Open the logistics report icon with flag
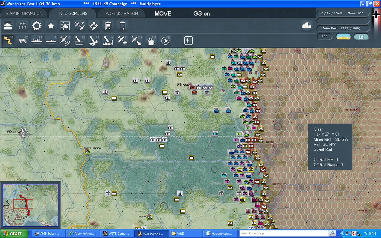 pyautogui.click(x=108, y=26)
